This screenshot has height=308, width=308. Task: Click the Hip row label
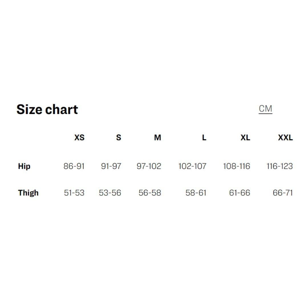point(24,166)
